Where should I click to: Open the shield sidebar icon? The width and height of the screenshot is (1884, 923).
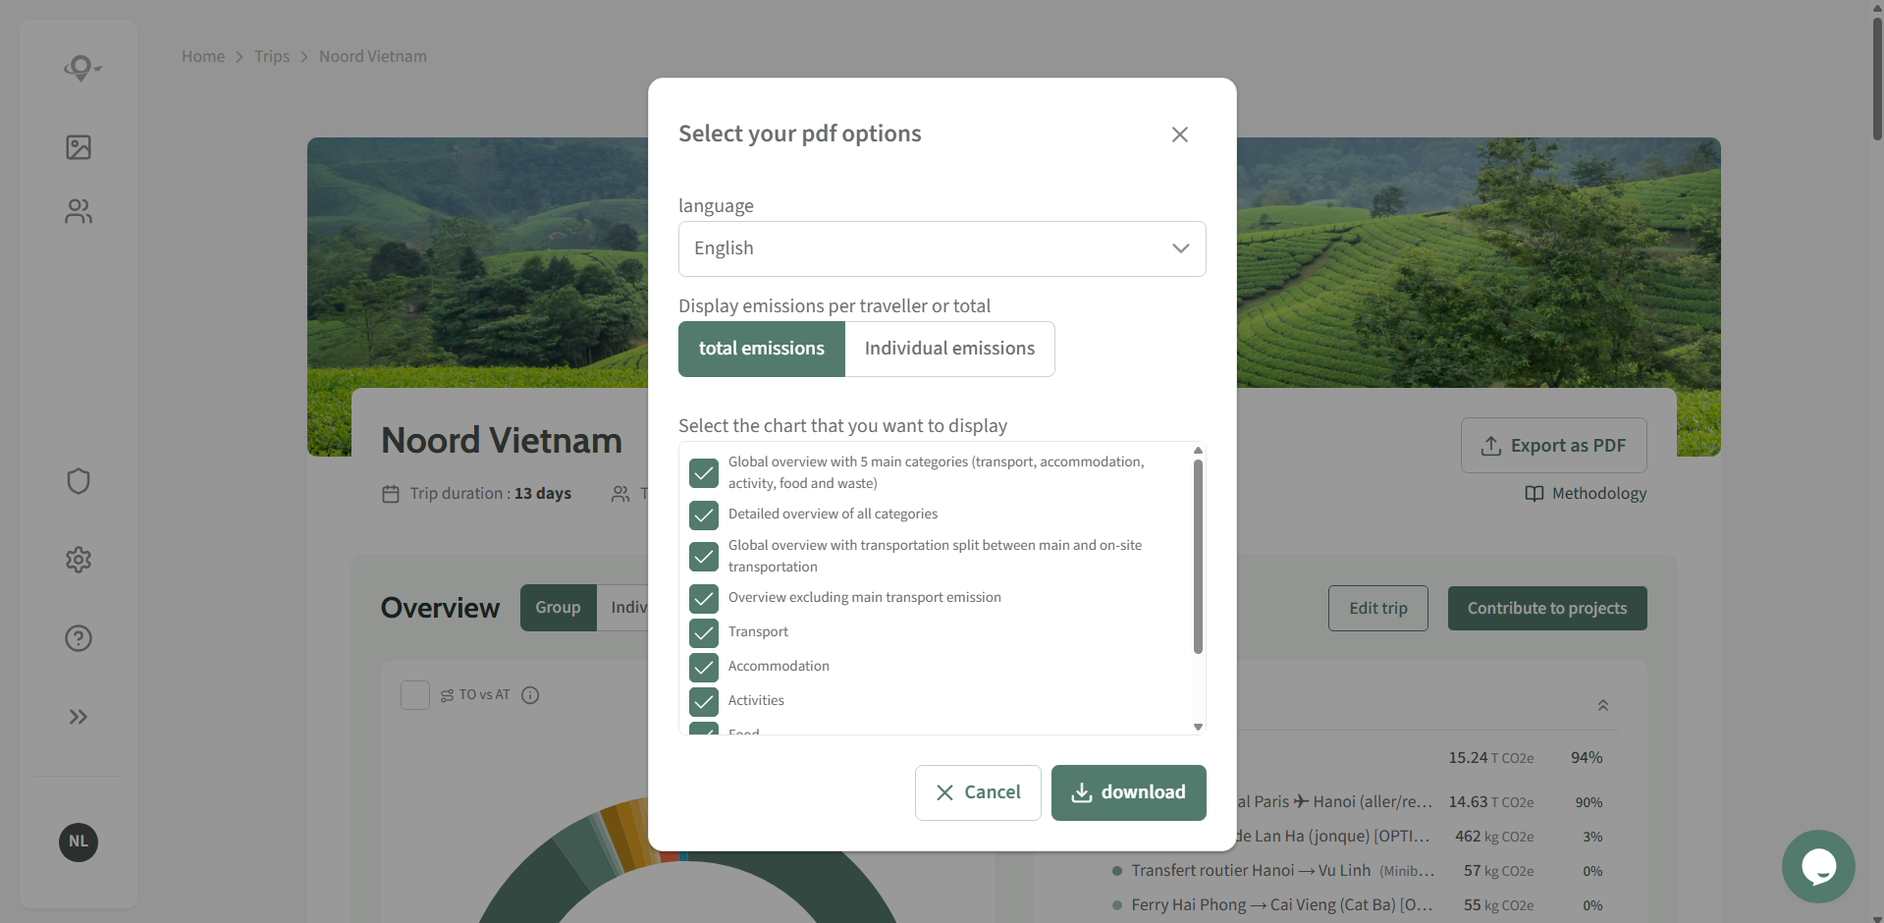[x=79, y=481]
